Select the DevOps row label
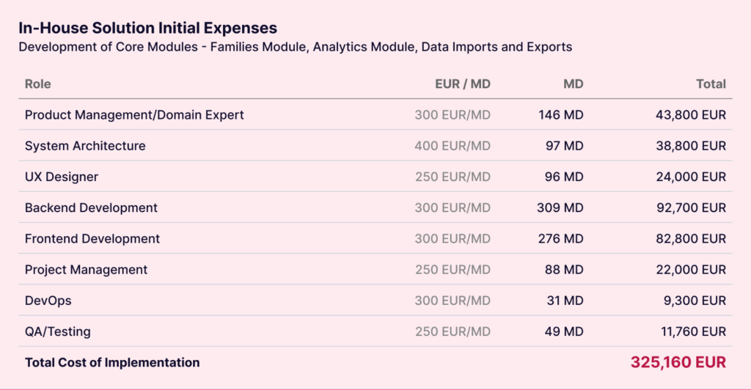This screenshot has height=390, width=751. [48, 301]
